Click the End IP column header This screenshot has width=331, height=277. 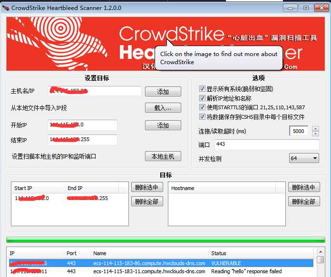coord(92,188)
